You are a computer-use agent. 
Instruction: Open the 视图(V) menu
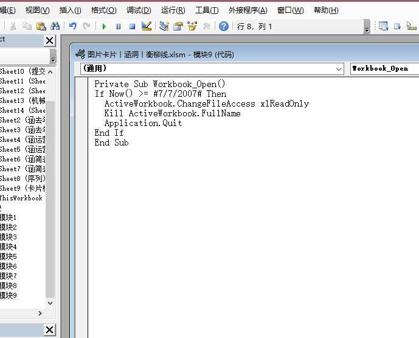pos(38,10)
